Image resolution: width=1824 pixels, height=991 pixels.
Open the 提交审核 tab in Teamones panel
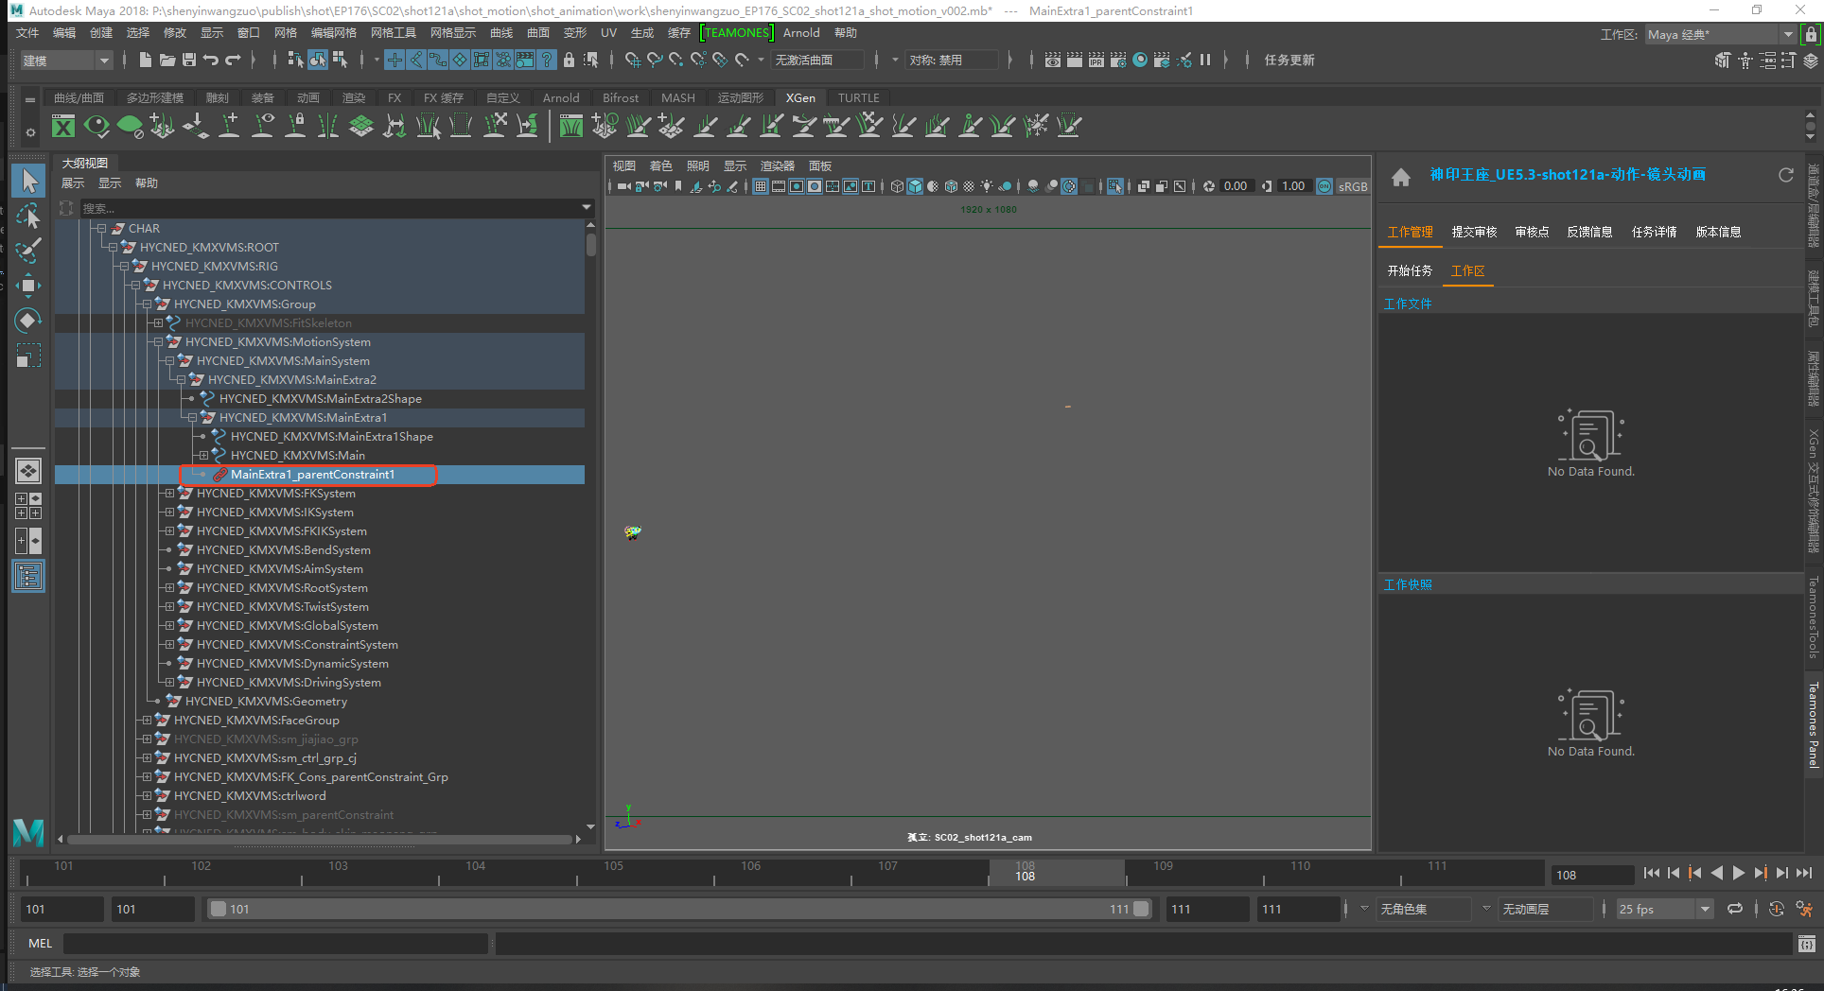(x=1474, y=232)
